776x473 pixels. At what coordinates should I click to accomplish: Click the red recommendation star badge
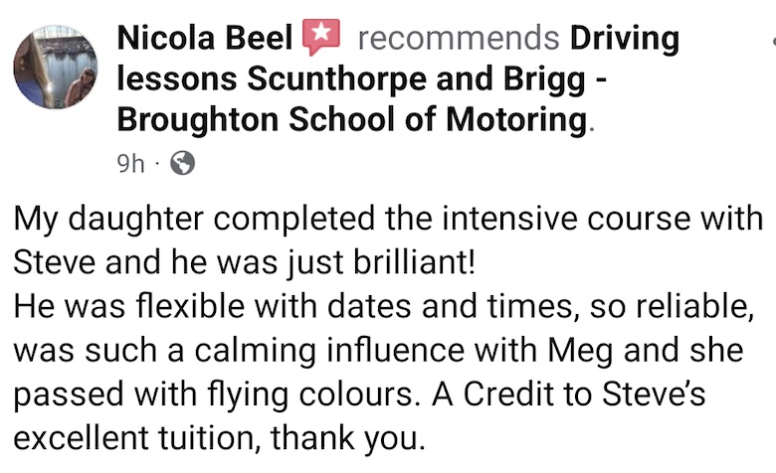[x=320, y=39]
